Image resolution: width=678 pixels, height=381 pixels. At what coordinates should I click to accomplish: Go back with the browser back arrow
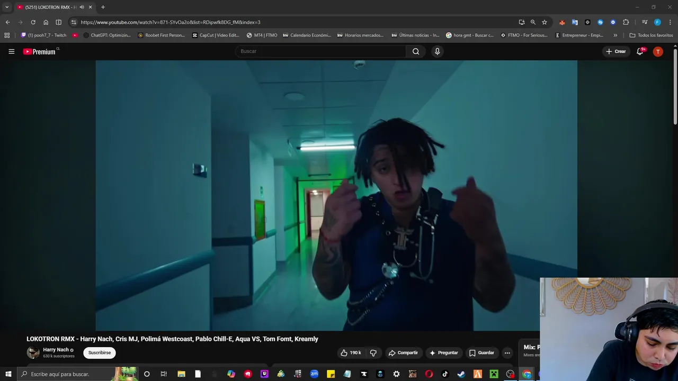click(7, 22)
